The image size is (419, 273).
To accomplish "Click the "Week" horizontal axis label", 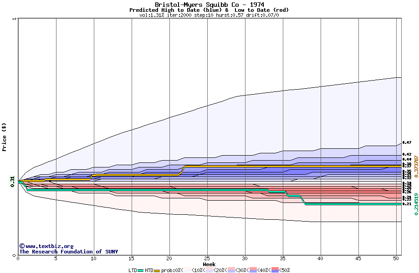I will pyautogui.click(x=209, y=264).
